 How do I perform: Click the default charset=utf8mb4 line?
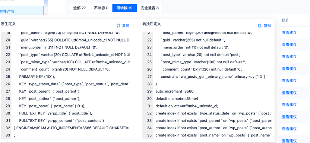click(x=177, y=99)
